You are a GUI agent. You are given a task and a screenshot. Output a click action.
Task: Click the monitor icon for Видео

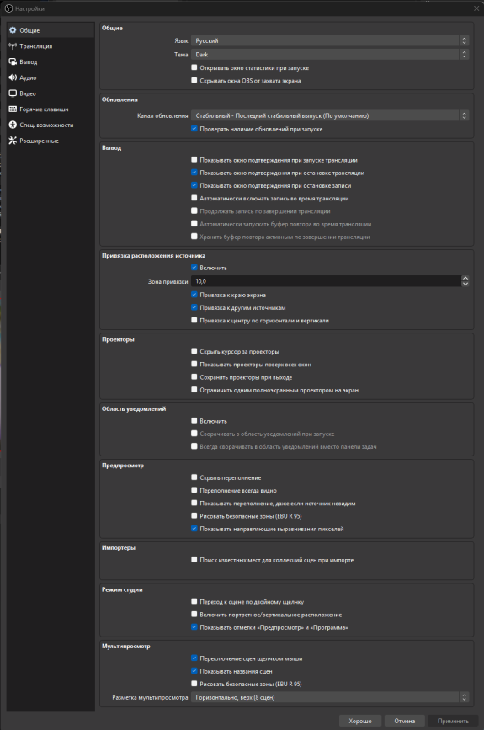pos(13,93)
